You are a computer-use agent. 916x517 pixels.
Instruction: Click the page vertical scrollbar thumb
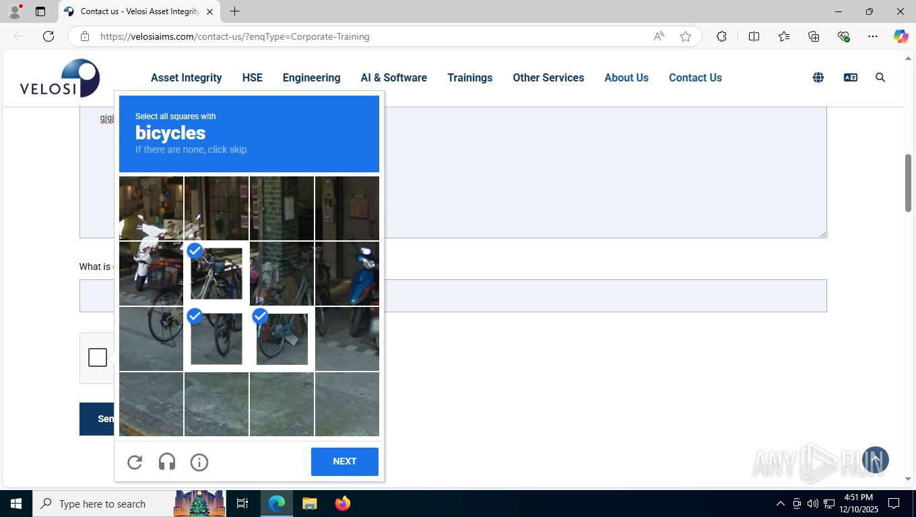click(x=908, y=183)
